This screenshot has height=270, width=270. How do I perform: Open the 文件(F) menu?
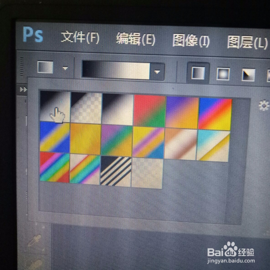pyautogui.click(x=80, y=37)
